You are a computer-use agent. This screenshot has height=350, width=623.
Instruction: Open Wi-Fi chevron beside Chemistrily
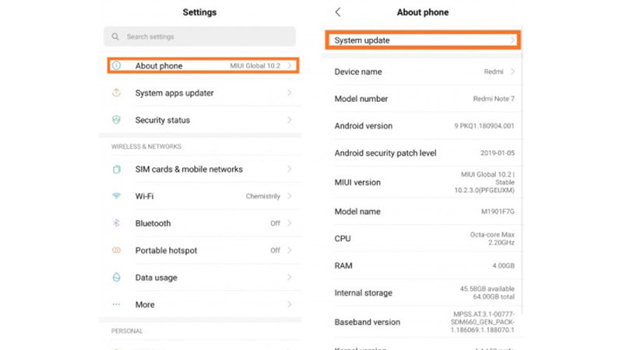(x=289, y=196)
